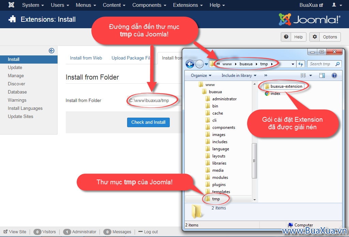This screenshot has width=349, height=237.
Task: Click Explorer's Back navigation button
Action: pos(190,64)
